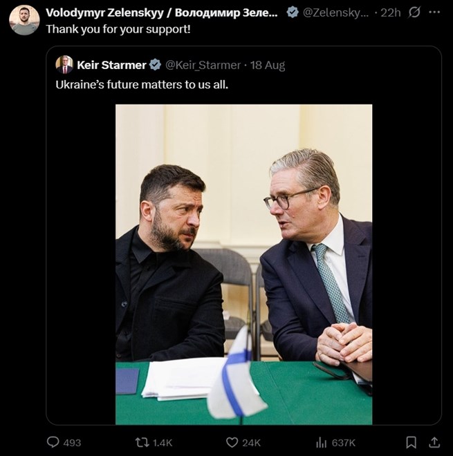This screenshot has width=453, height=456.
Task: Click the @Keir_Starmer handle
Action: (203, 65)
